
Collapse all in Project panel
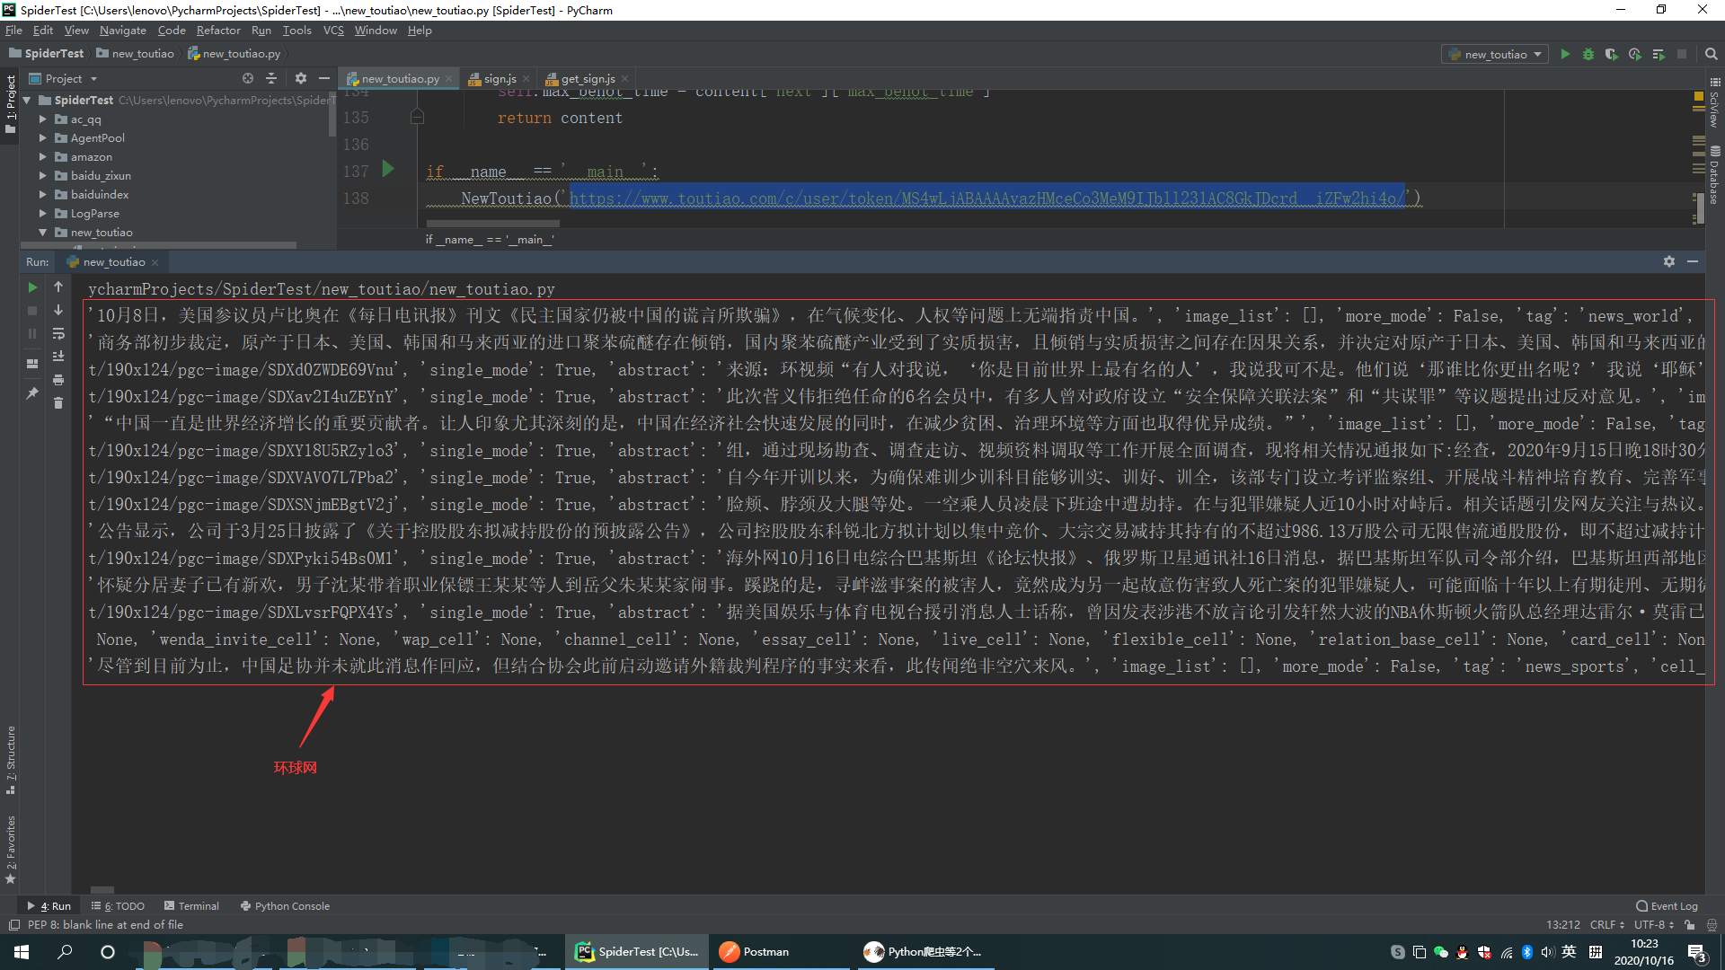pyautogui.click(x=271, y=79)
